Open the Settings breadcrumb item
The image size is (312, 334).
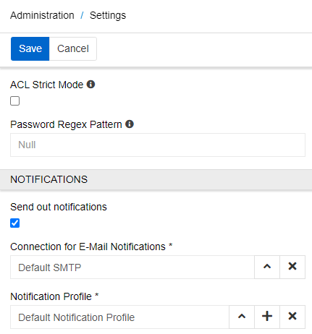(108, 15)
